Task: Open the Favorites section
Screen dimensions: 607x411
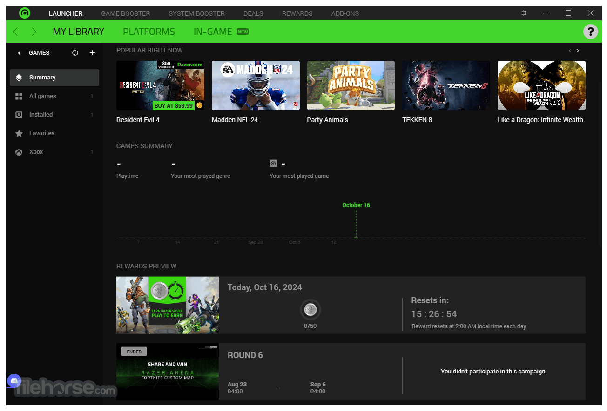Action: coord(41,133)
